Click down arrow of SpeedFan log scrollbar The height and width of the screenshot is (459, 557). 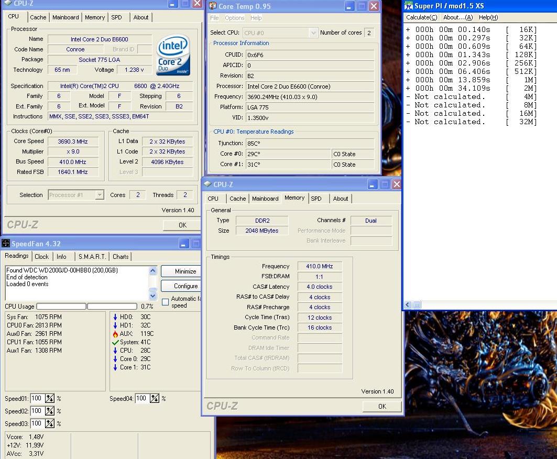pyautogui.click(x=153, y=296)
